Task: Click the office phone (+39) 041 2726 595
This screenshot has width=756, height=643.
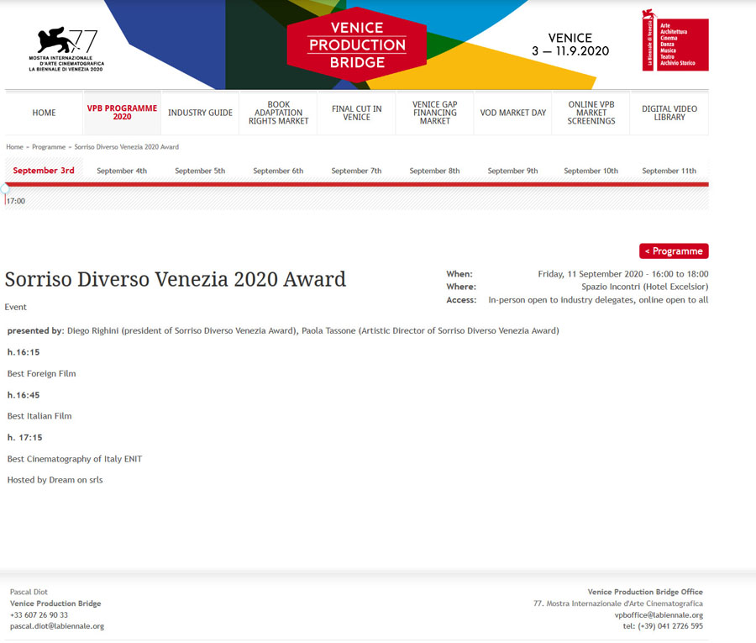Action: (663, 626)
